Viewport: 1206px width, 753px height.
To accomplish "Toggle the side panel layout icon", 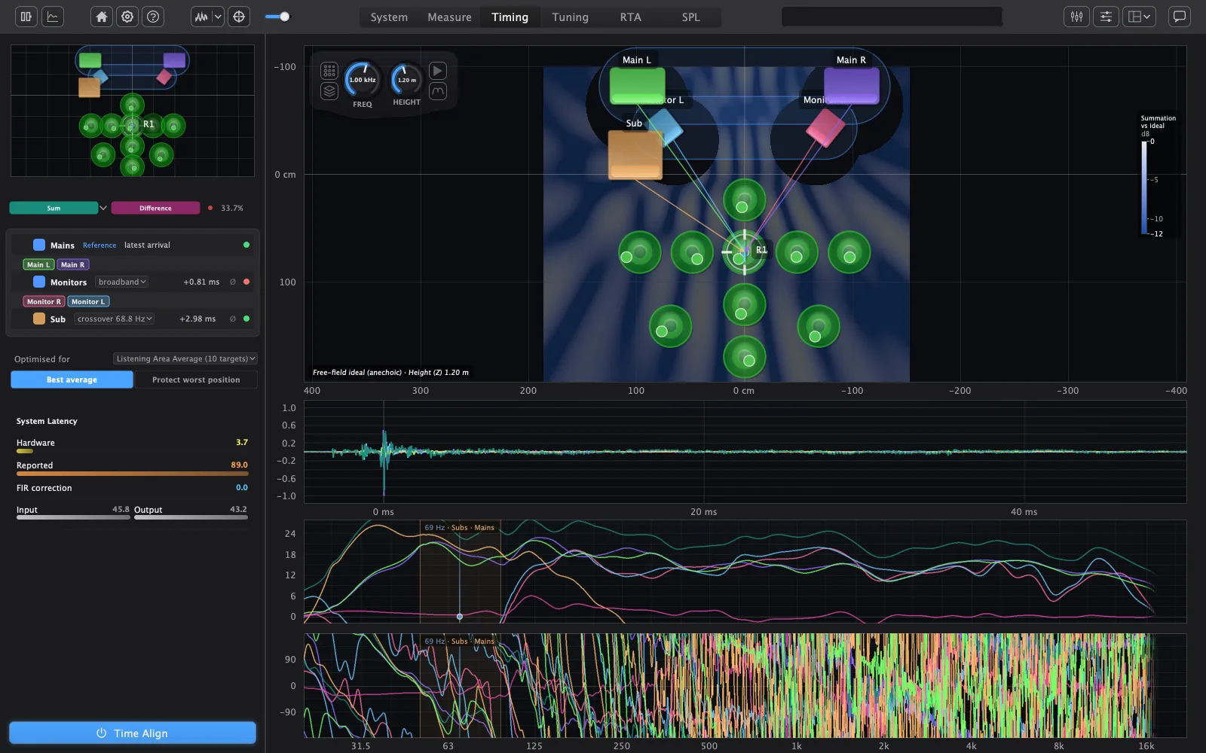I will [26, 17].
